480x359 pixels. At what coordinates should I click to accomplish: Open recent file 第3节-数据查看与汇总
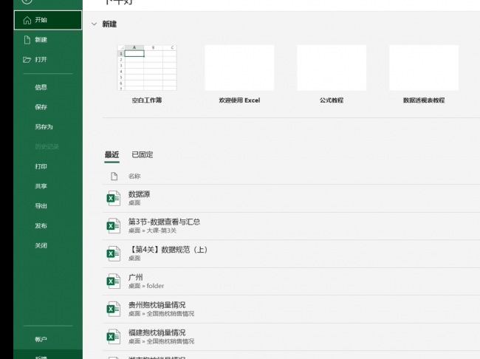(x=291, y=226)
